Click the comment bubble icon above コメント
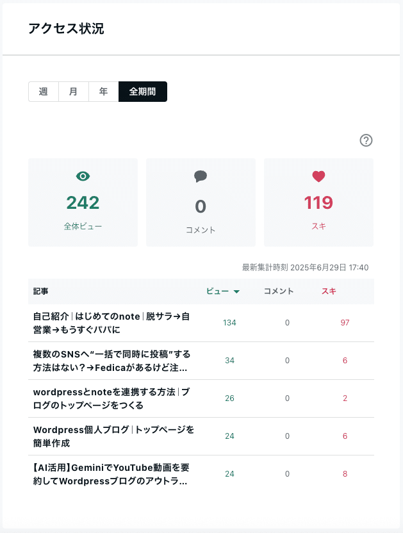403x533 pixels. tap(201, 176)
